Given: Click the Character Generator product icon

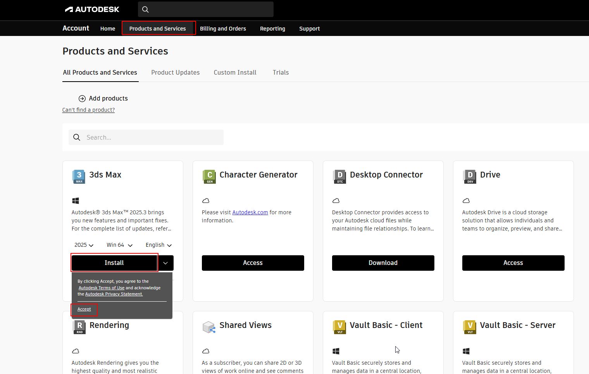Looking at the screenshot, I should [209, 176].
